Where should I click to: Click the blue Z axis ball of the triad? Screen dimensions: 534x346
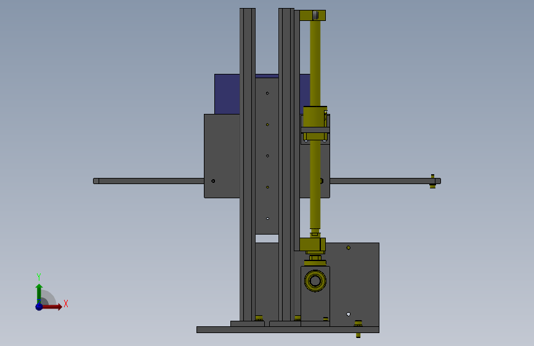(x=39, y=307)
